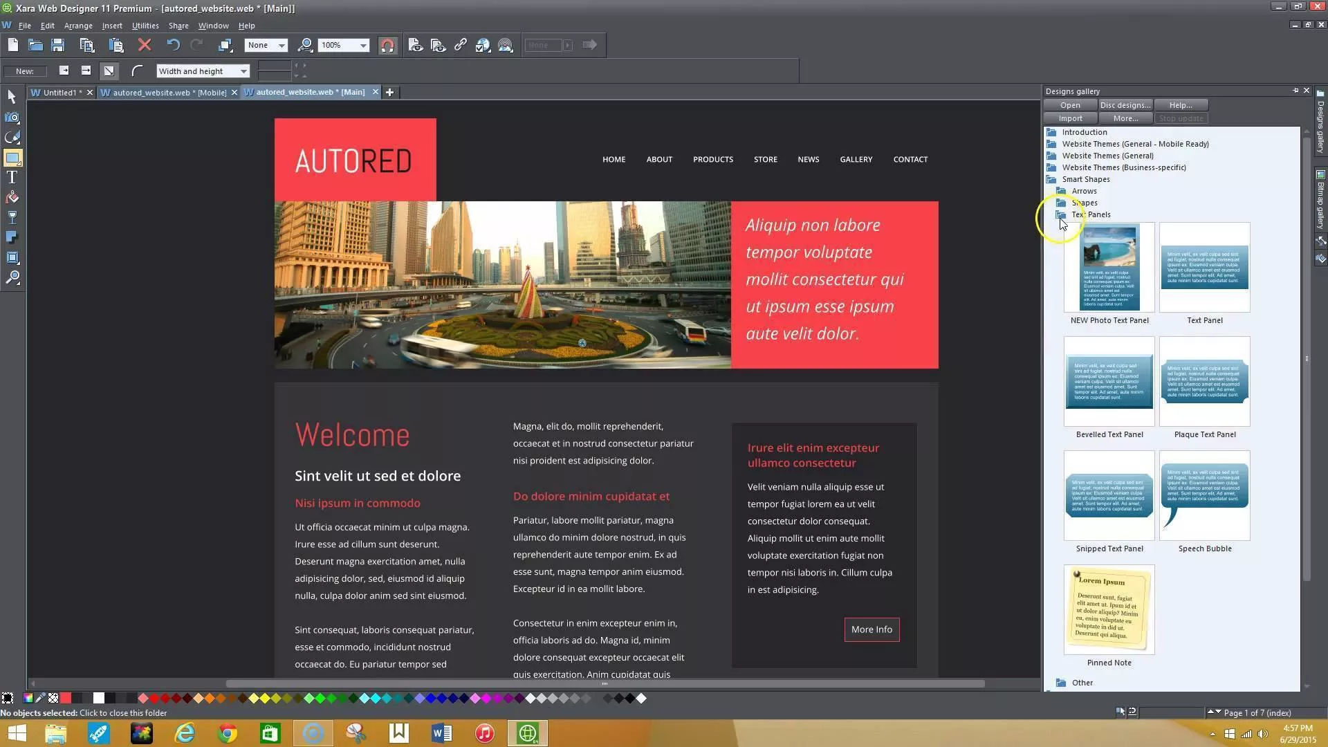This screenshot has width=1328, height=747.
Task: Select the Shadow tool
Action: tap(12, 238)
